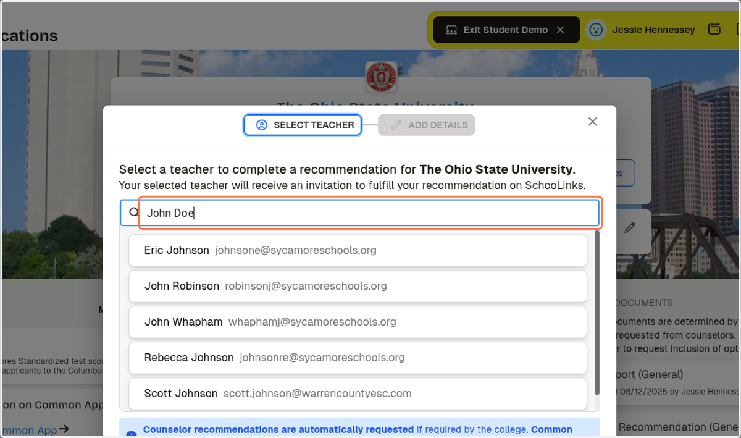Click email scott.johnson@warrencountyesc.com
Image resolution: width=741 pixels, height=438 pixels.
coord(317,394)
